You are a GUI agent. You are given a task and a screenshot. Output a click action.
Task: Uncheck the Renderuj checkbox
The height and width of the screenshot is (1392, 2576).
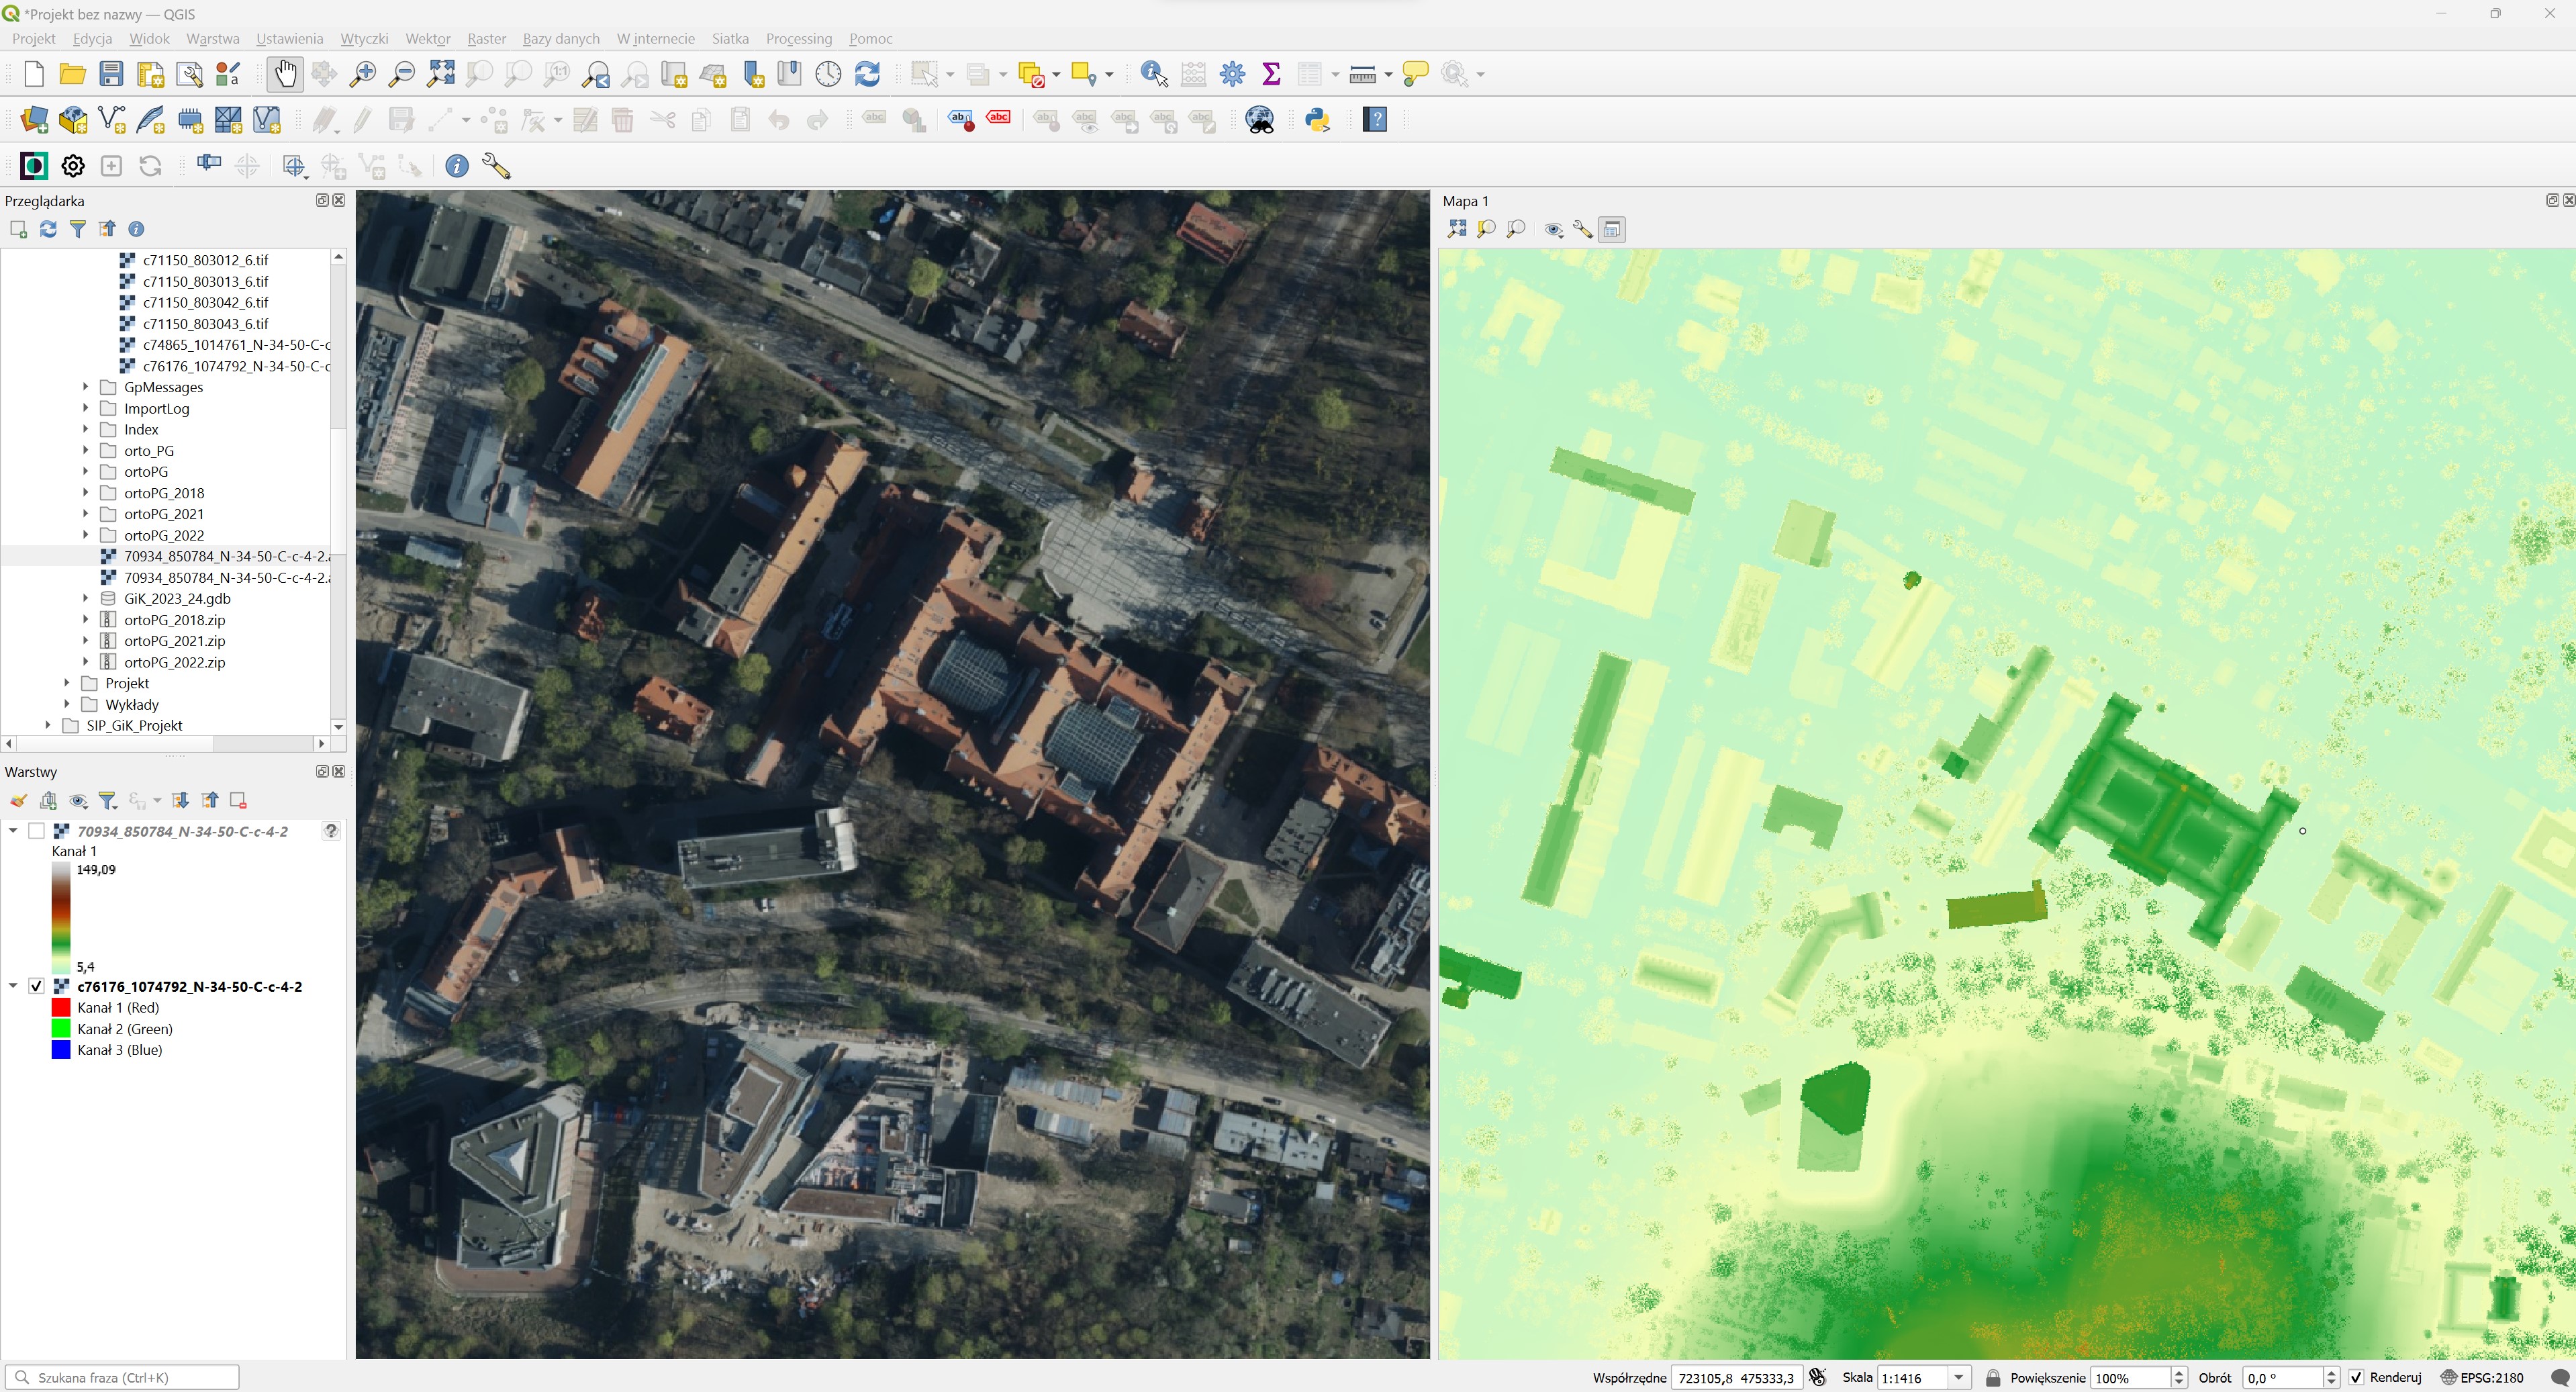pyautogui.click(x=2357, y=1377)
